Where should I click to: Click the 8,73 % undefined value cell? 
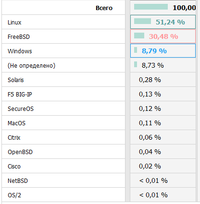coord(163,65)
